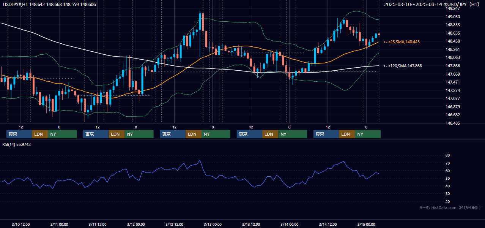Select the 2025-03-10~2025-03-14 USD/JPY title
The image size is (485, 228).
point(432,4)
